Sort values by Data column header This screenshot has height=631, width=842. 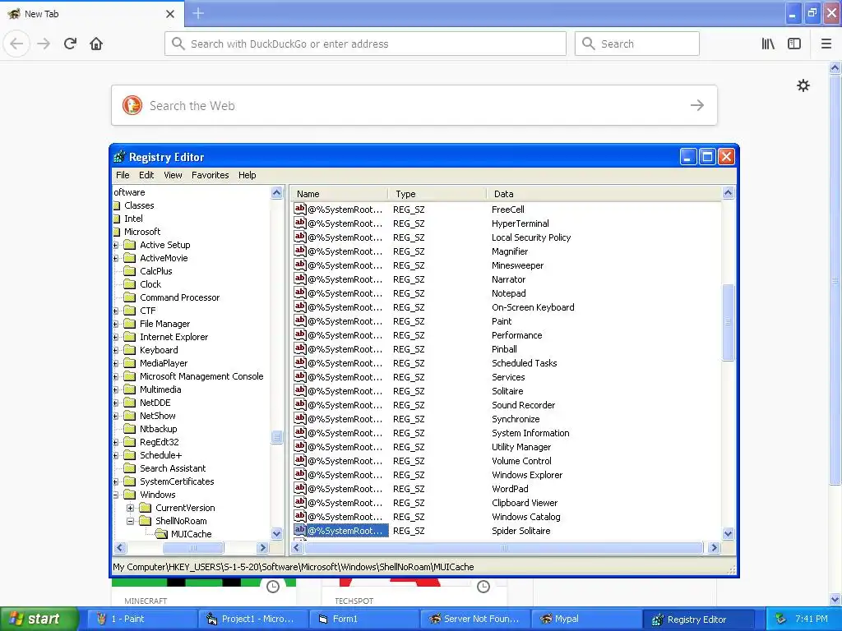click(x=604, y=194)
